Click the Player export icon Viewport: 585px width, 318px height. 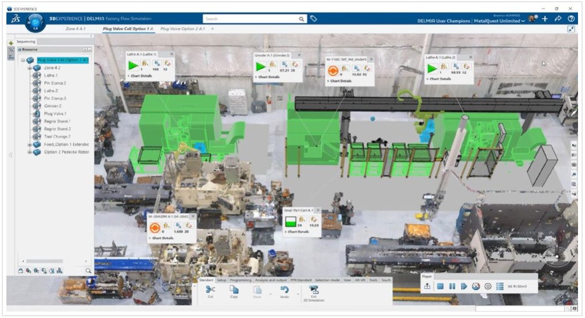(428, 287)
